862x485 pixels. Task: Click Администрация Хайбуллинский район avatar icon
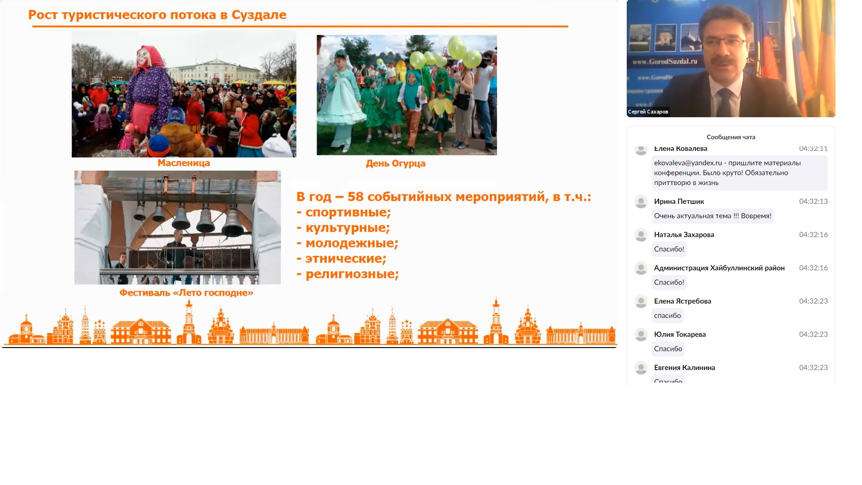point(641,269)
